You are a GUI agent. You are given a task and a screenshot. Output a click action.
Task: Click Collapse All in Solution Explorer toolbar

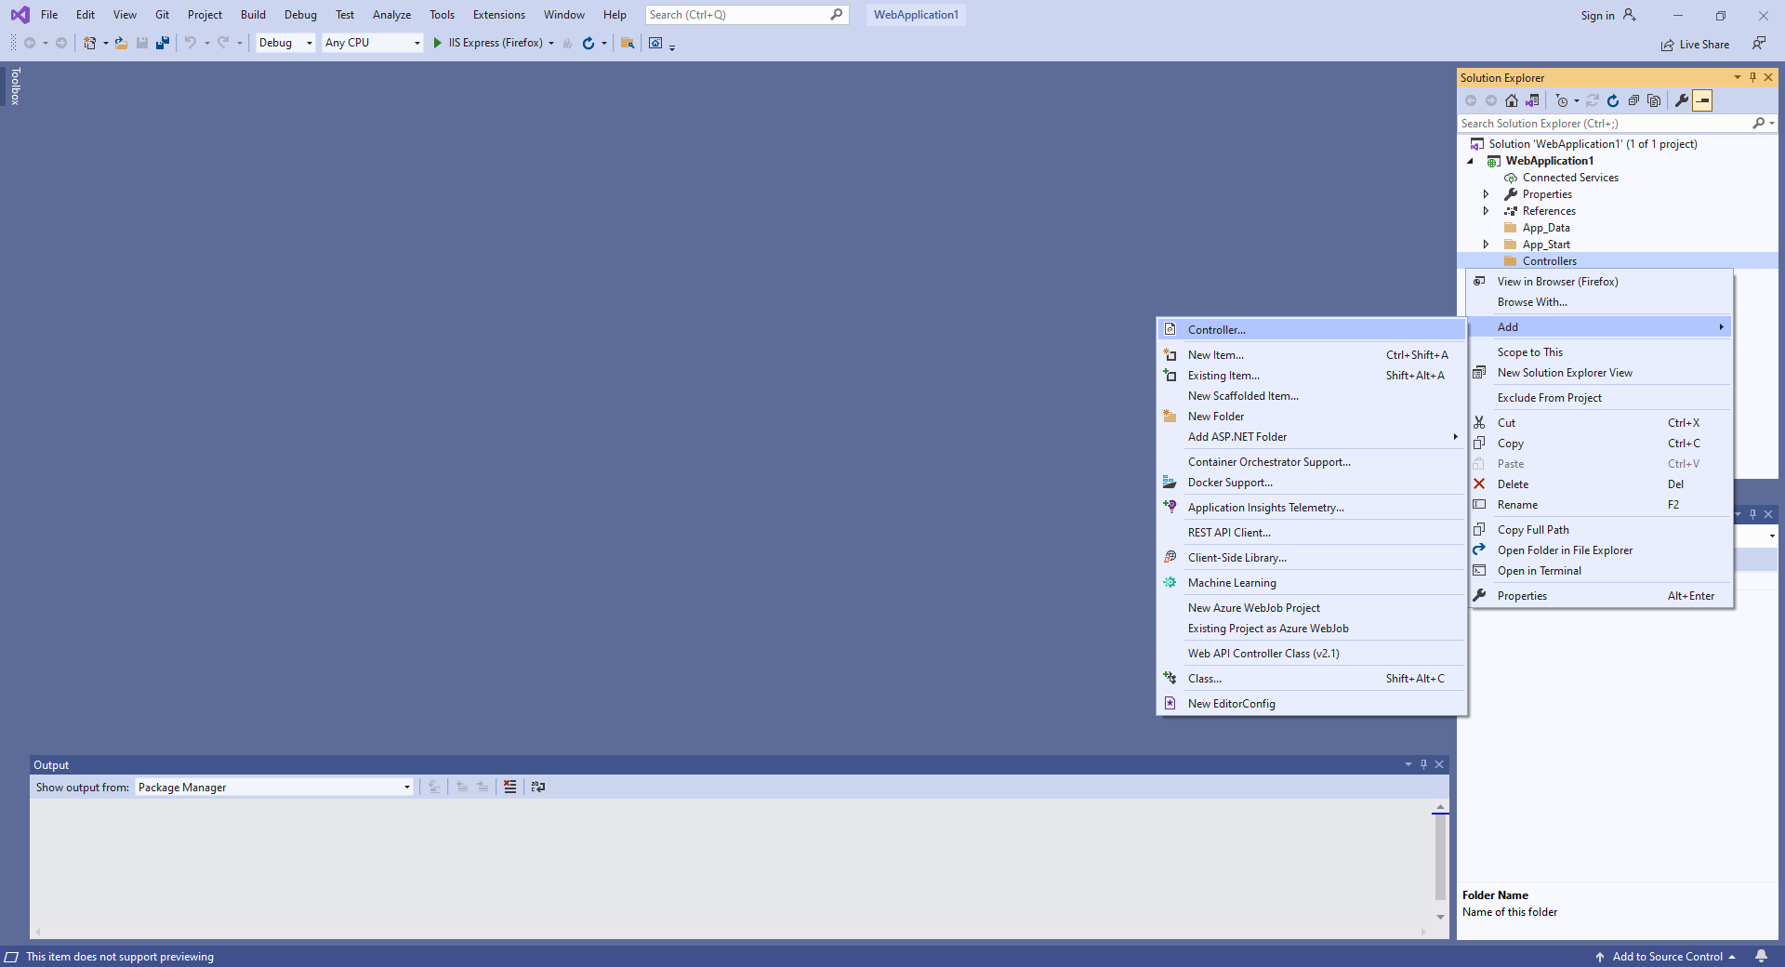pyautogui.click(x=1633, y=100)
